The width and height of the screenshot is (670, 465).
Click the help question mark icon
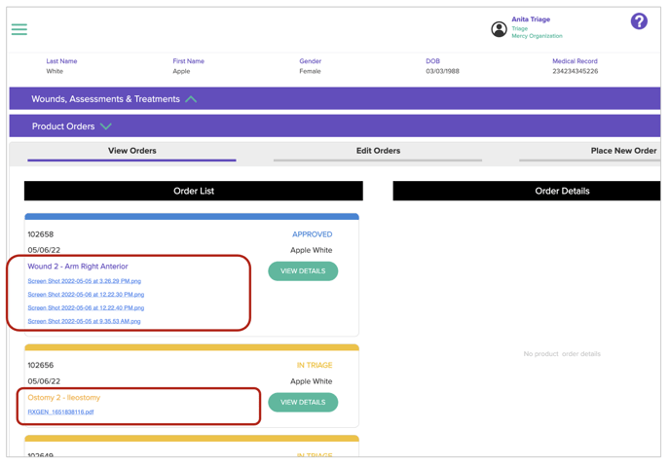click(639, 21)
